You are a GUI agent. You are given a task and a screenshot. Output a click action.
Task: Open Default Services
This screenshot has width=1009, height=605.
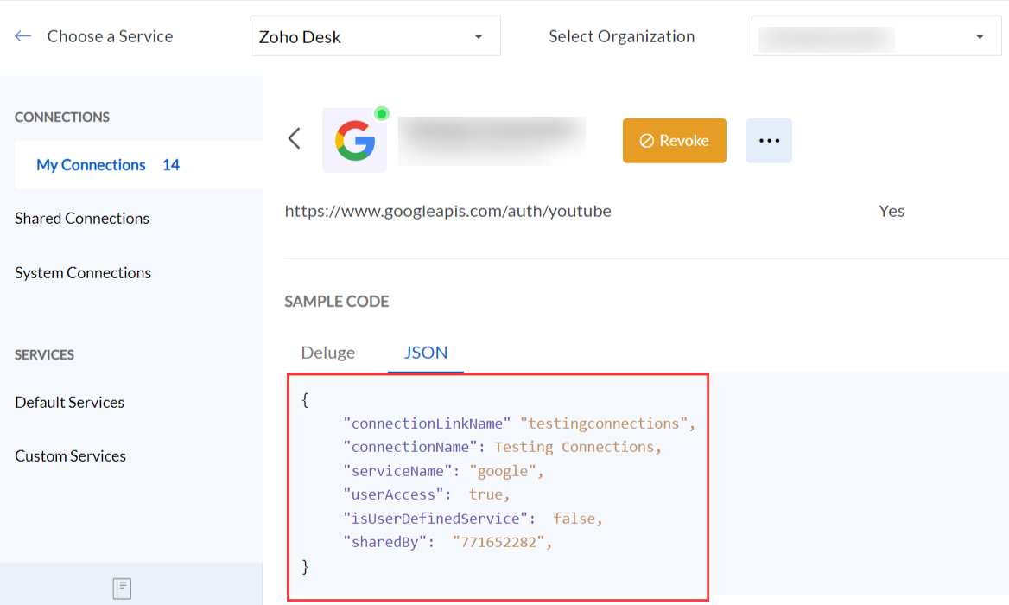coord(69,403)
